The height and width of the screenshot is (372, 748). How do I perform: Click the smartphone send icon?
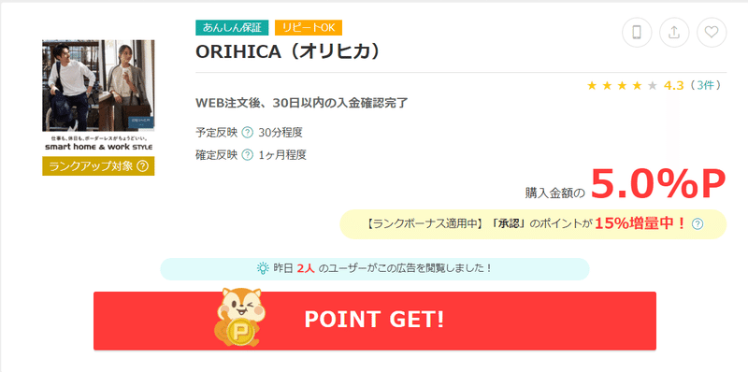point(637,33)
